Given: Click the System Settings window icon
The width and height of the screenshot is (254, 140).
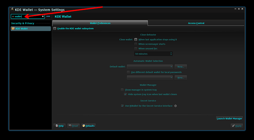Looking at the screenshot, I should click(x=12, y=9).
